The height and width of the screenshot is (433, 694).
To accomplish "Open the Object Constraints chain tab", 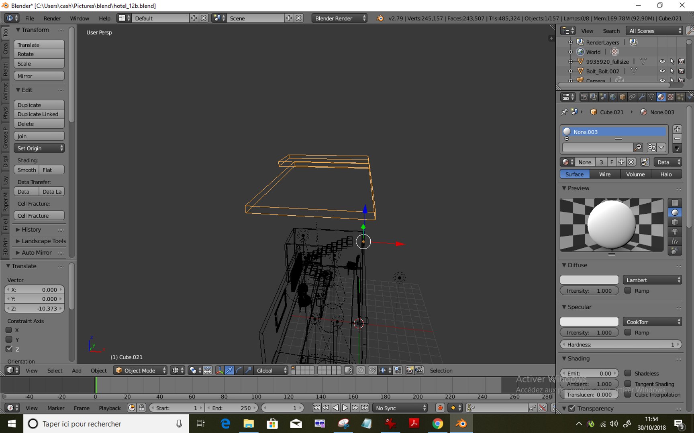I will 632,97.
